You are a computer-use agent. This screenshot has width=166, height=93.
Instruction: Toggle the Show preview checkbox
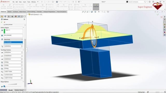(4, 25)
